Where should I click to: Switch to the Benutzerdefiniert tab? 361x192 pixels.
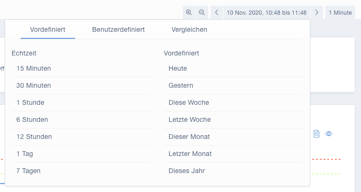(118, 29)
